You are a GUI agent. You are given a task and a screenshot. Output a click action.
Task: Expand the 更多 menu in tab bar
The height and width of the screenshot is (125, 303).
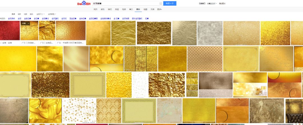point(159,9)
